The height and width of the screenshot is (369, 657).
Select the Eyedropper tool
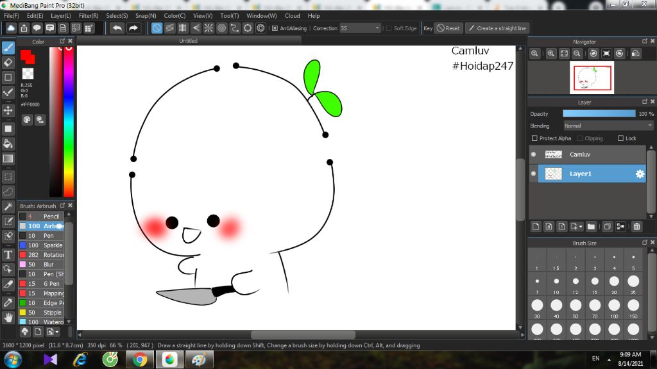coord(8,302)
